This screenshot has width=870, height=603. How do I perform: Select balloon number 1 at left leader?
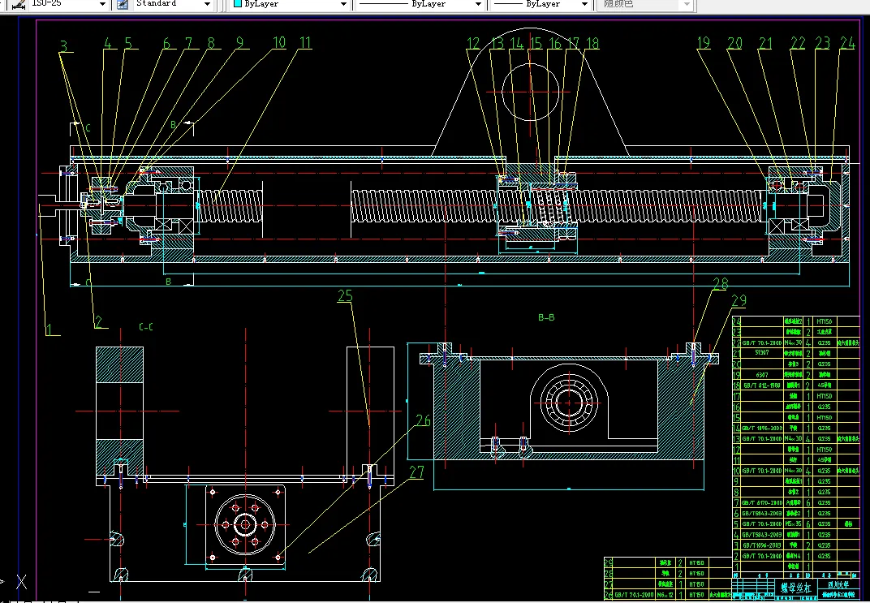tap(49, 329)
